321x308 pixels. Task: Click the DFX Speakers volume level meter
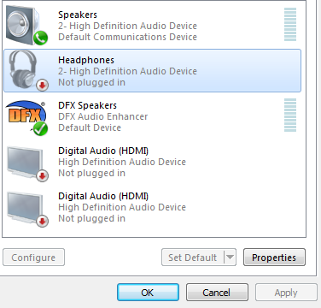(x=290, y=115)
